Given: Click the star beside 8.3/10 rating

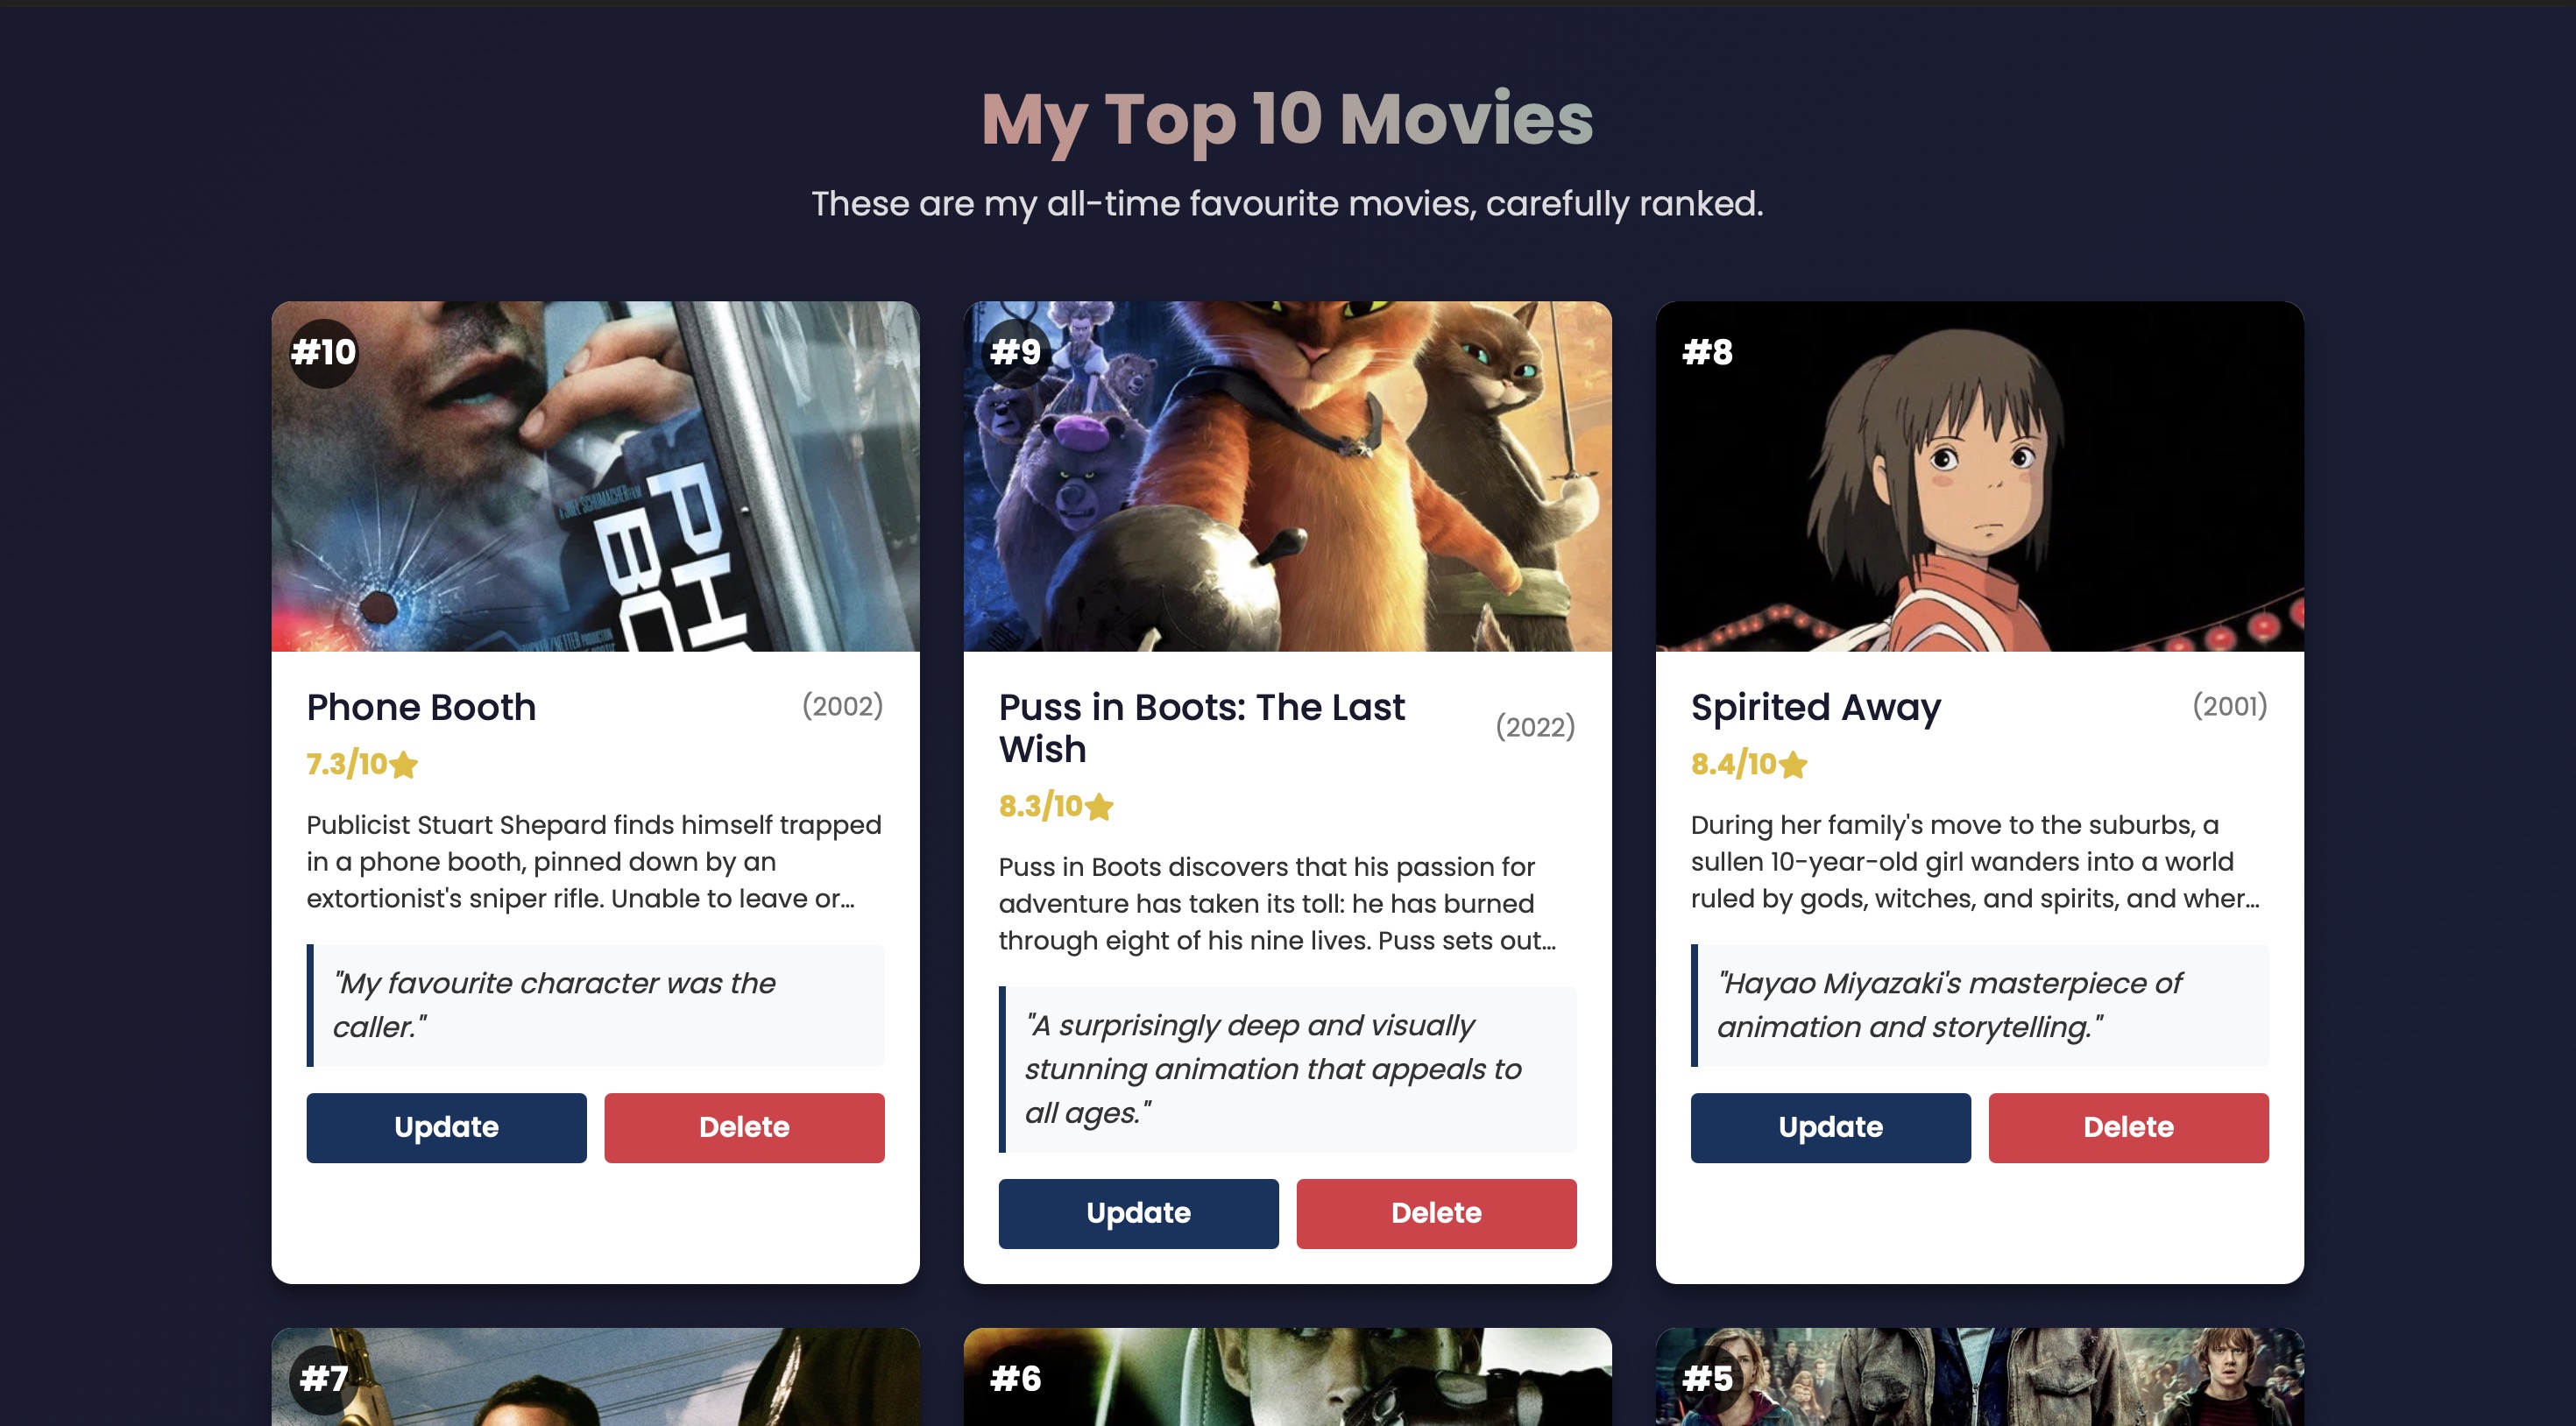Looking at the screenshot, I should coord(1099,806).
